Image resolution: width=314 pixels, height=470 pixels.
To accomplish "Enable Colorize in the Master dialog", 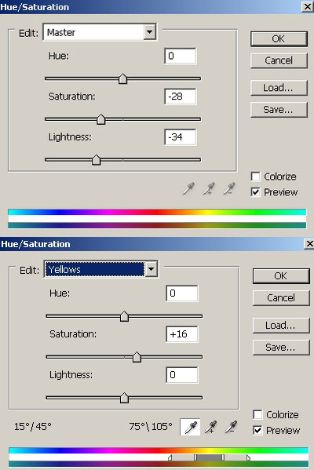I will tap(255, 177).
